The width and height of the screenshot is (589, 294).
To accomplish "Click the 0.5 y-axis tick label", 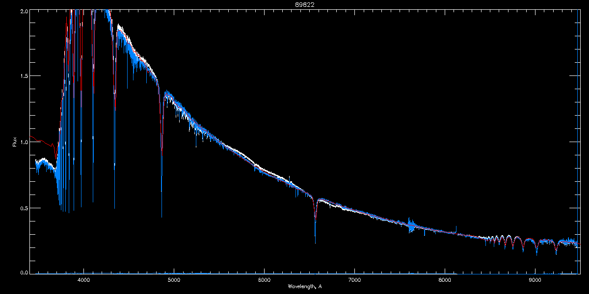I will pos(24,208).
